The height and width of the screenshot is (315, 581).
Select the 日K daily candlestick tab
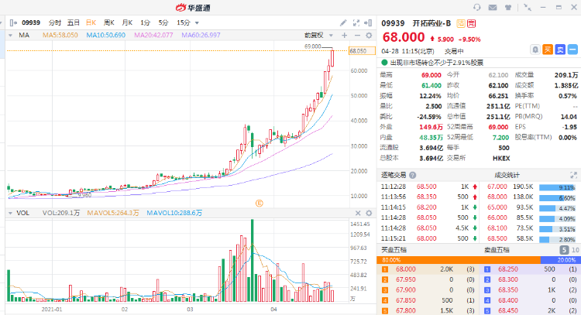click(91, 23)
